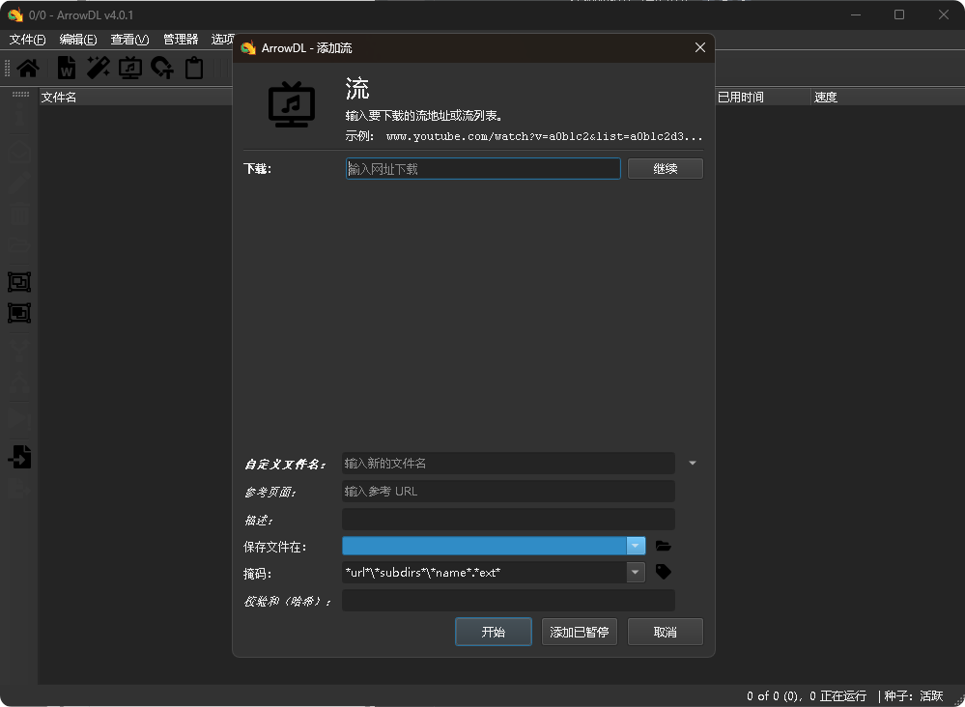Click the add torrent magnet icon
Screen dimensions: 965x707
[162, 68]
